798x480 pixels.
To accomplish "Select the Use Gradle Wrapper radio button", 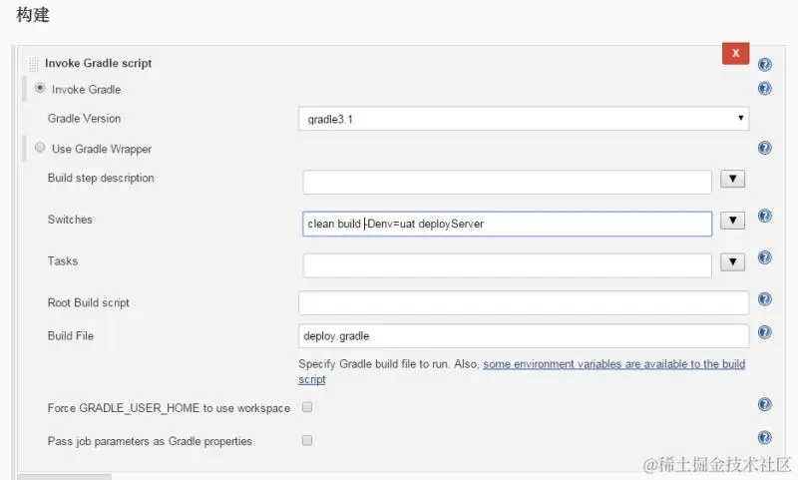I will click(x=40, y=148).
